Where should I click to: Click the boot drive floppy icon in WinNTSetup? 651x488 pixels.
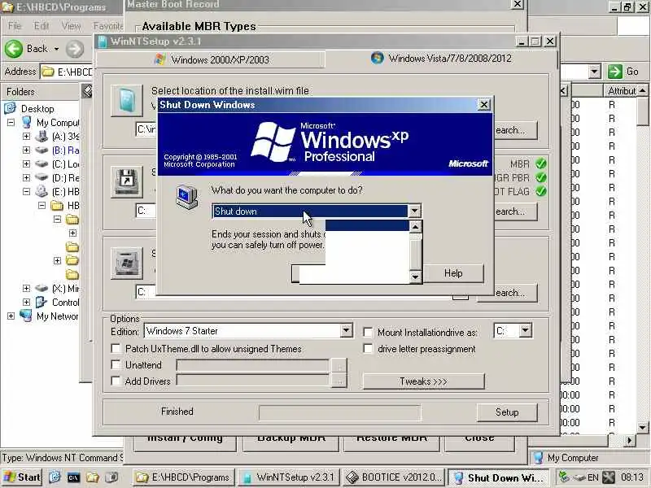127,181
